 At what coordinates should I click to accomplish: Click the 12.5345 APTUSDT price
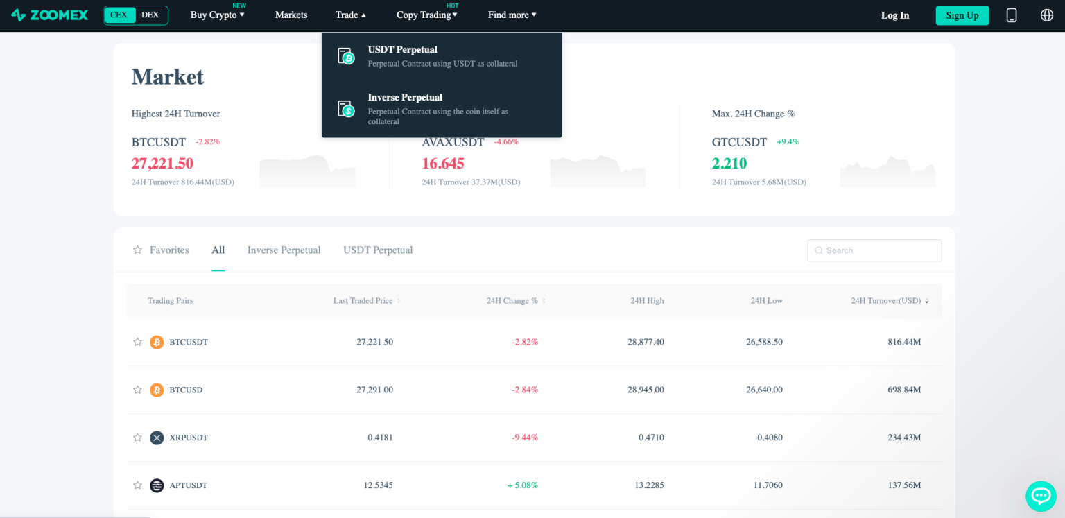(x=378, y=485)
